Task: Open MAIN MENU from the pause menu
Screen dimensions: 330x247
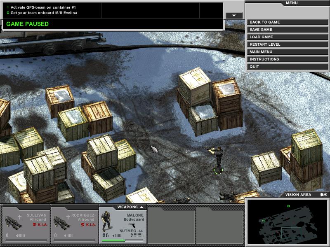Action: coord(288,52)
